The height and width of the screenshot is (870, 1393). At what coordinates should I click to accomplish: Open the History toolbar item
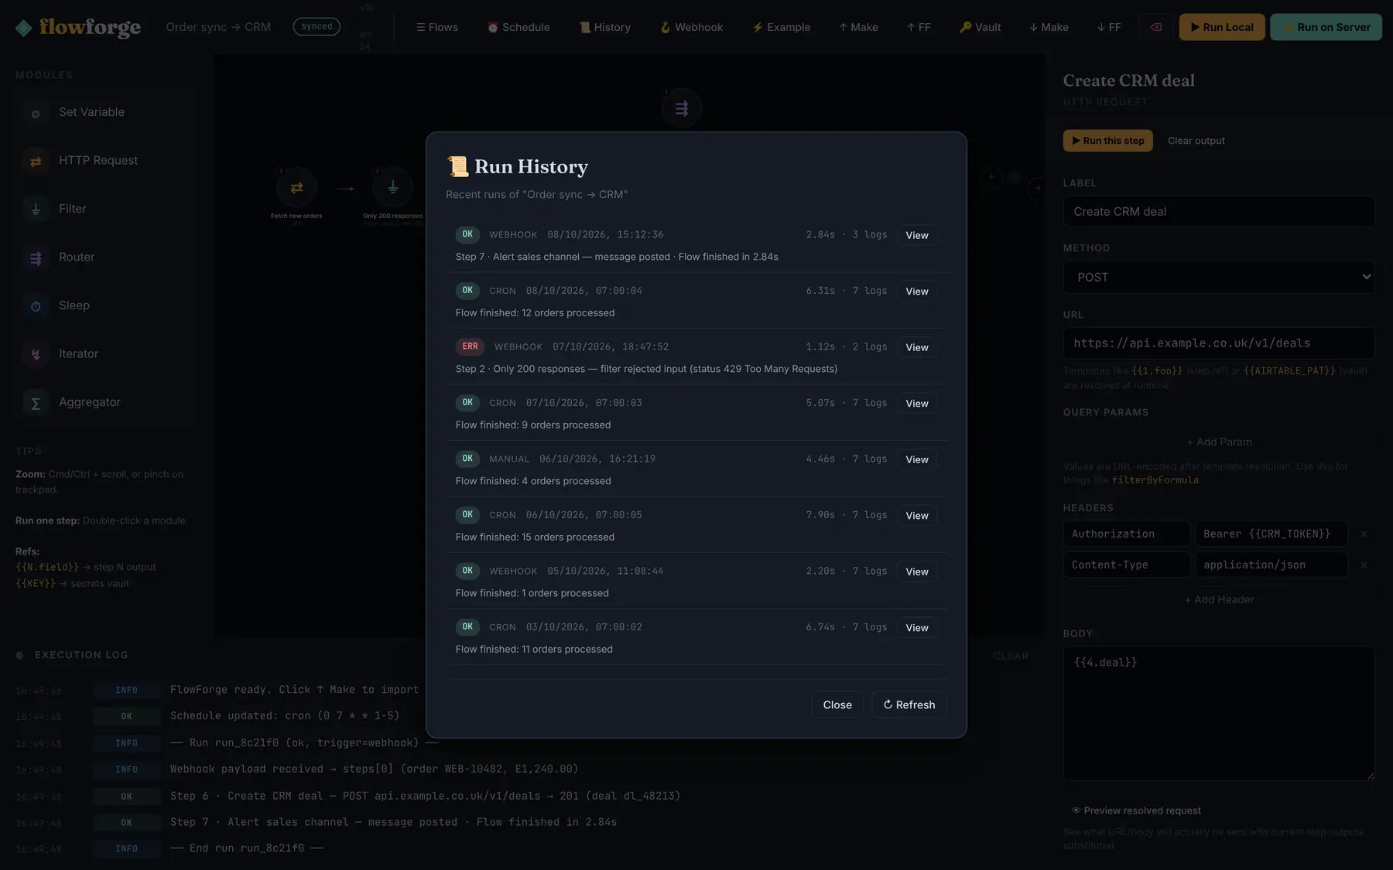[605, 27]
